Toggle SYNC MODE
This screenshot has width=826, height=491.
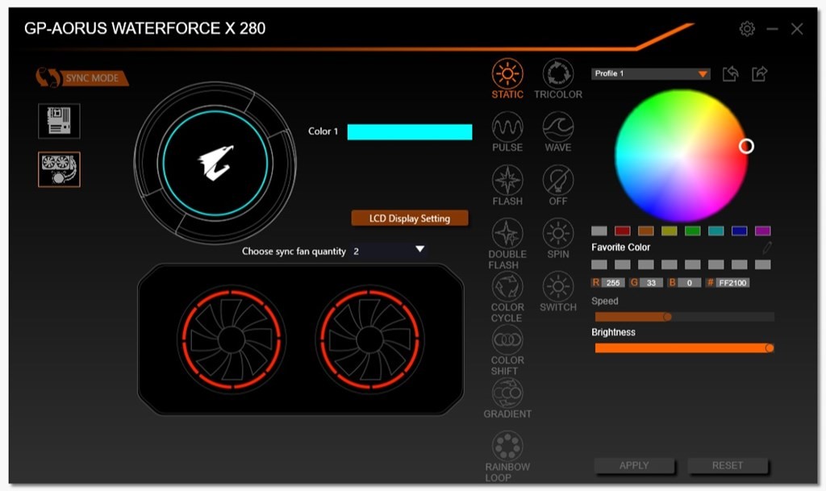pyautogui.click(x=82, y=78)
